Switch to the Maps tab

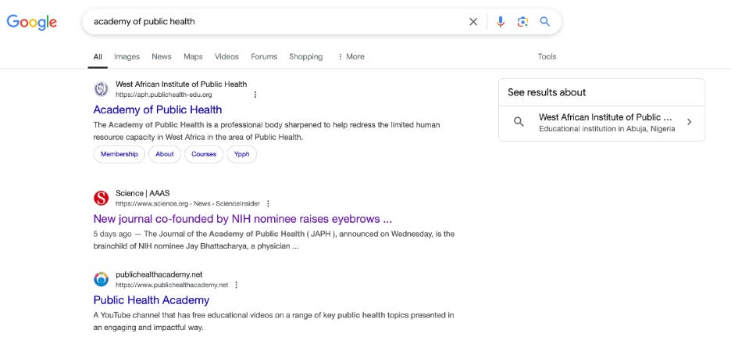click(193, 56)
